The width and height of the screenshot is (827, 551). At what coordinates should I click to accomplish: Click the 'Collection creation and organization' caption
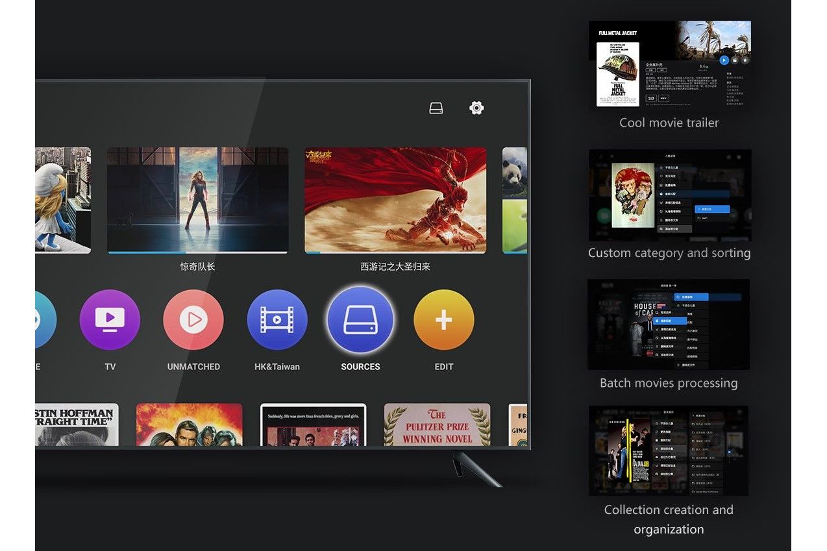click(669, 519)
